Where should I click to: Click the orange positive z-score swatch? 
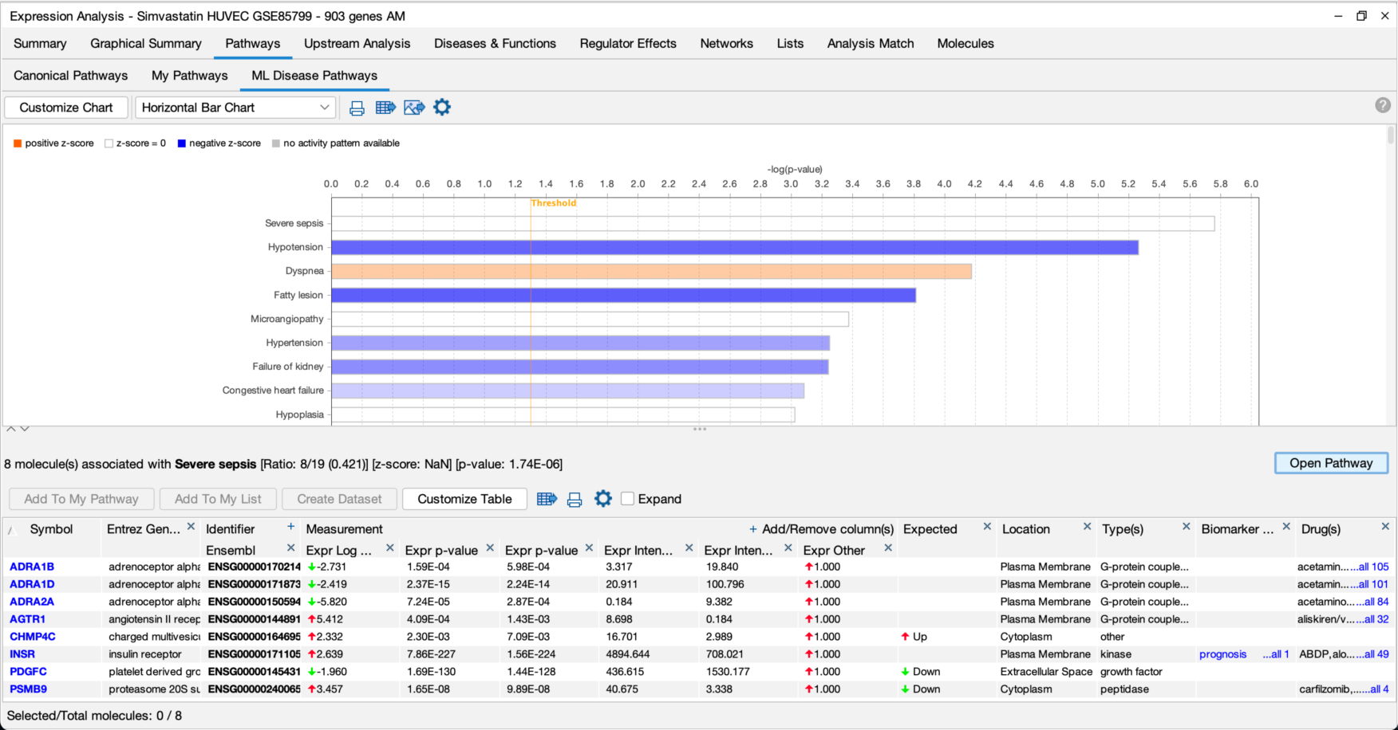point(18,143)
